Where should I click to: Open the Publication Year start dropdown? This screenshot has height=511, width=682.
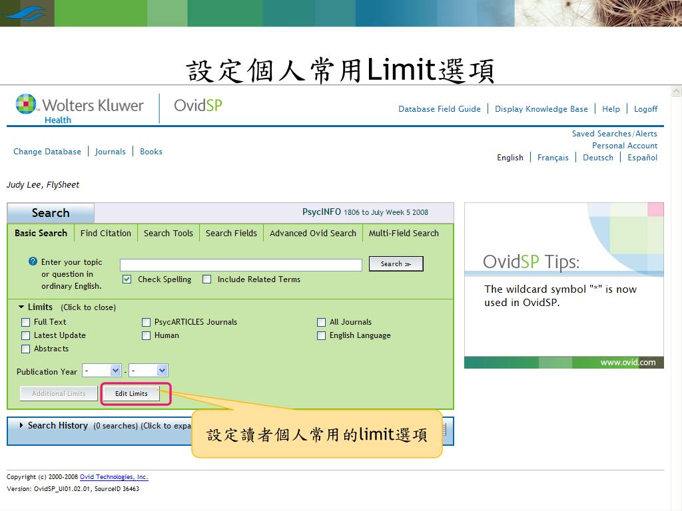tap(102, 371)
